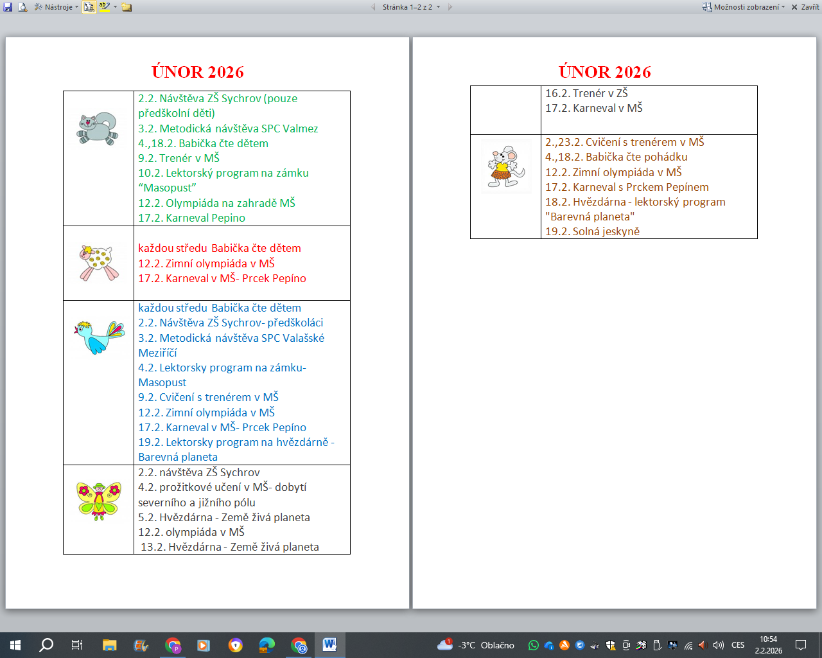This screenshot has width=822, height=658.
Task: Open the Nástroje tools menu
Action: (x=57, y=7)
